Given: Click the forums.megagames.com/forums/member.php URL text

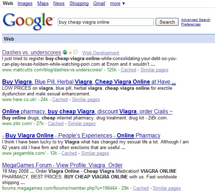Looking at the screenshot, I should click(x=60, y=188).
